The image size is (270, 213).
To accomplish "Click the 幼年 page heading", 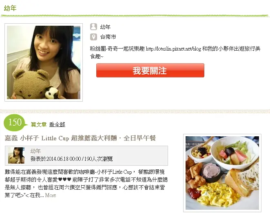I will (10, 8).
